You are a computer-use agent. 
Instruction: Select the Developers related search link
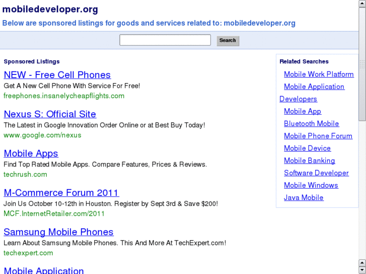point(298,99)
